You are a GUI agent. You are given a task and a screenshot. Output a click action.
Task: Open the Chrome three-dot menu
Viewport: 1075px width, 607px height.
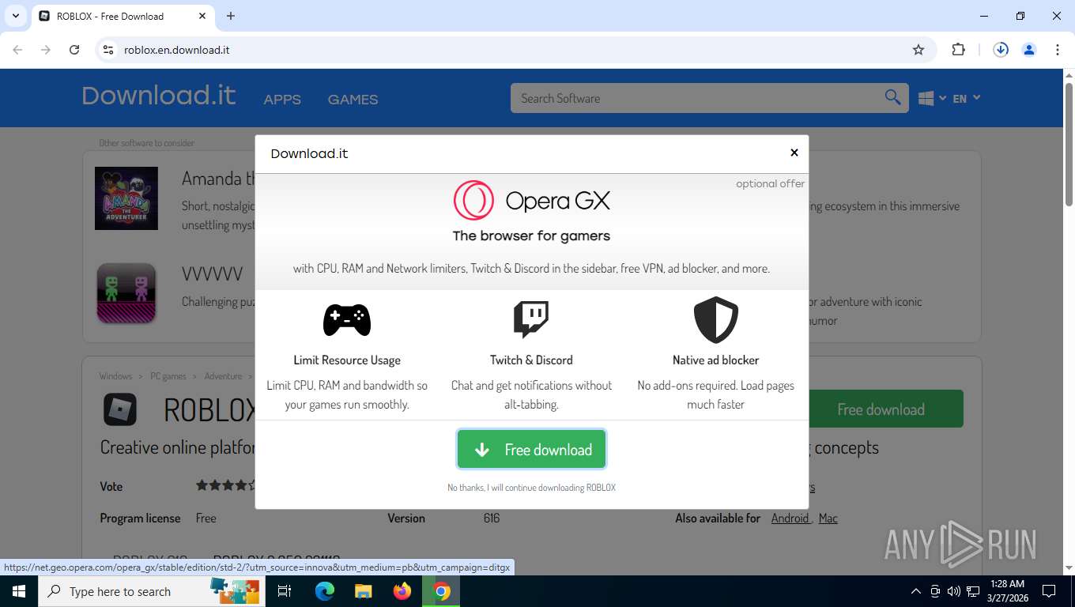pos(1058,50)
